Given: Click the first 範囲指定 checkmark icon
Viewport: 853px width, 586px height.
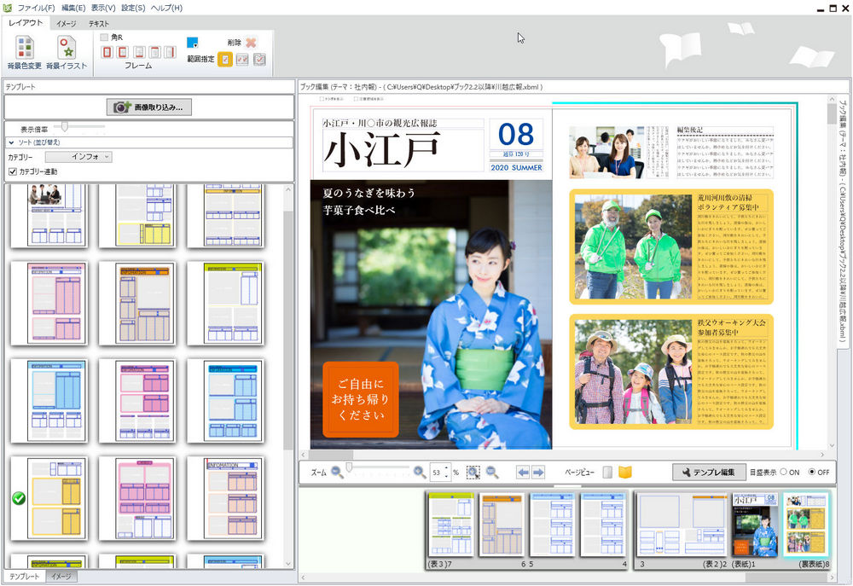Looking at the screenshot, I should click(x=223, y=60).
